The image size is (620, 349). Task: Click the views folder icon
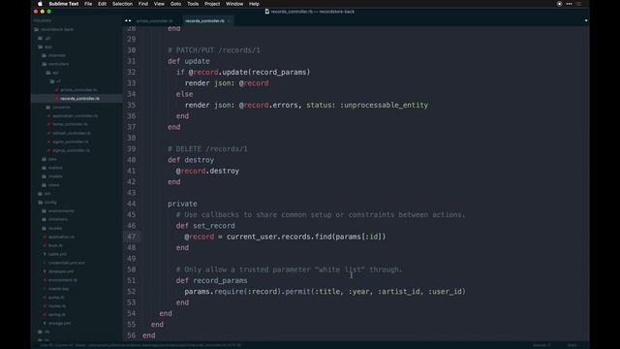click(x=45, y=185)
